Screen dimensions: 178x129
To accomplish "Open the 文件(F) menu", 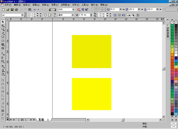I will [x=8, y=5].
